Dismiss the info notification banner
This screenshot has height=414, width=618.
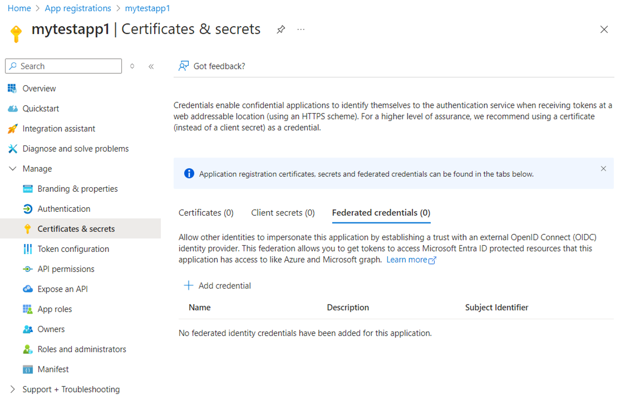tap(604, 169)
